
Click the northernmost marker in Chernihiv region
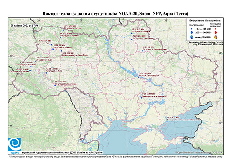[132, 33]
